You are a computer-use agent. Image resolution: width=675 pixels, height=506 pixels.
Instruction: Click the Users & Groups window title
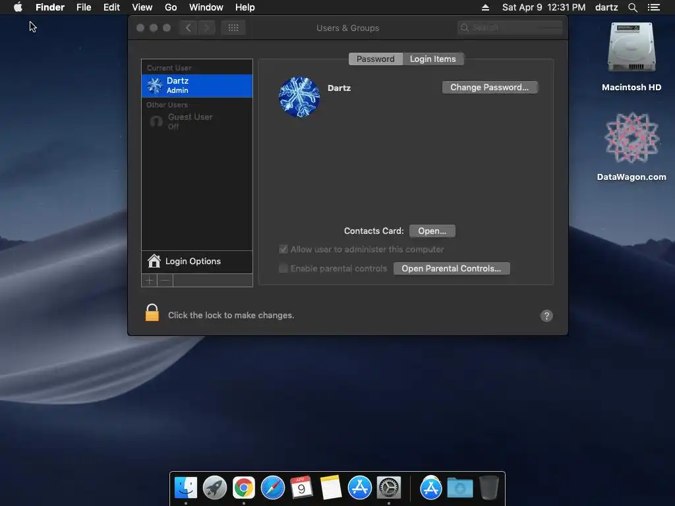point(348,28)
